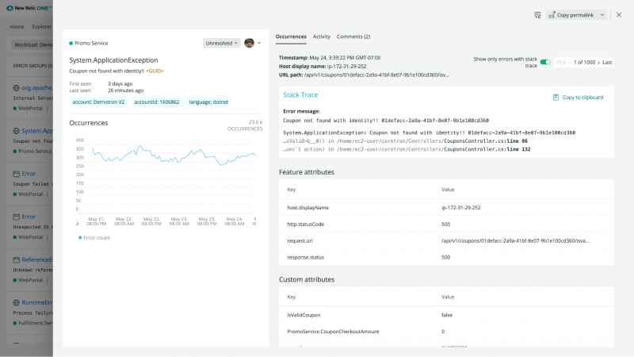The image size is (634, 357).
Task: Select the language: dotnet tag
Action: pos(208,102)
